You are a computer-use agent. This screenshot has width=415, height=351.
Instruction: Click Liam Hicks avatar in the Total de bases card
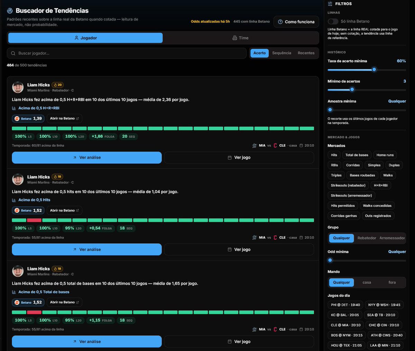pos(18,271)
